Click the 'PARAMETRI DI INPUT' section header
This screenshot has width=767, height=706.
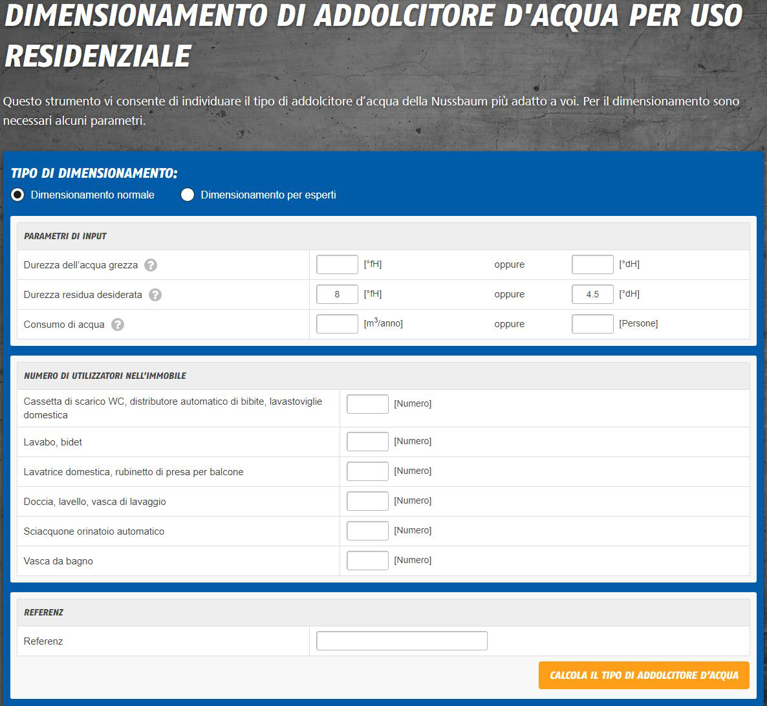pos(65,236)
